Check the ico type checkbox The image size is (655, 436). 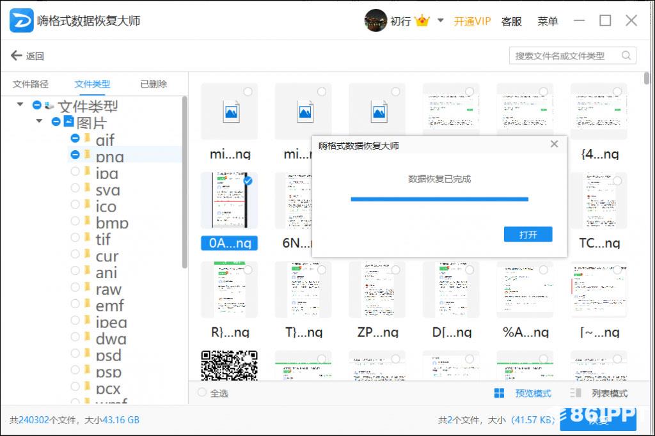pyautogui.click(x=75, y=204)
